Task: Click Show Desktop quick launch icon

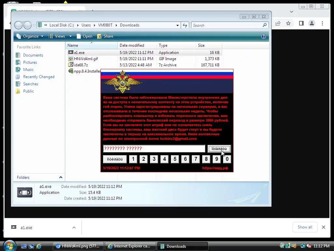Action: coord(23,246)
